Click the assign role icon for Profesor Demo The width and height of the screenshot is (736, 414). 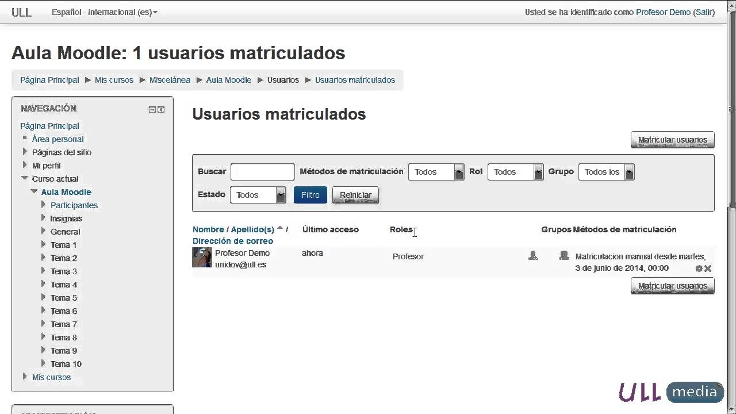pyautogui.click(x=533, y=256)
